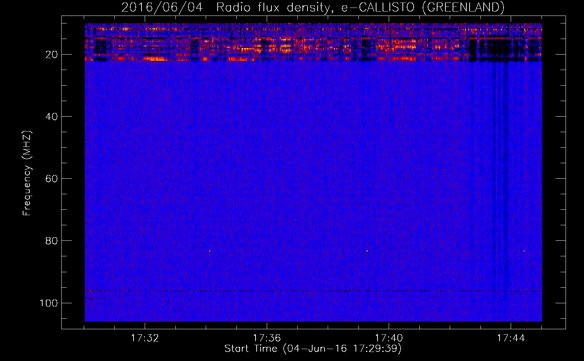Click the plot title "Radio flux density, e-CALLISTO (GREENLAND)"
Image resolution: width=584 pixels, height=361 pixels.
point(360,7)
